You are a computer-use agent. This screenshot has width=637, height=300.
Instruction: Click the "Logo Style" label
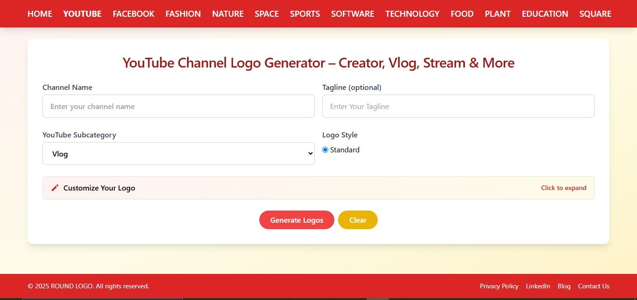(340, 135)
